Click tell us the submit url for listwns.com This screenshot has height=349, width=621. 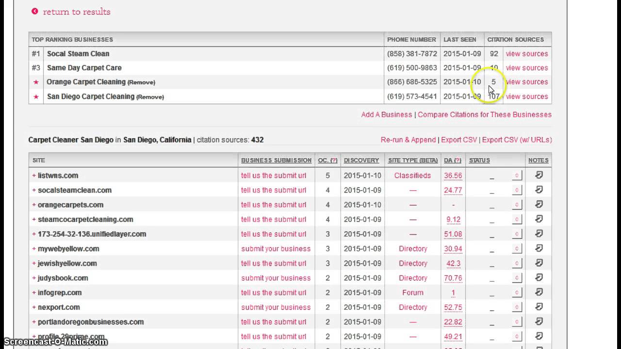tap(274, 175)
